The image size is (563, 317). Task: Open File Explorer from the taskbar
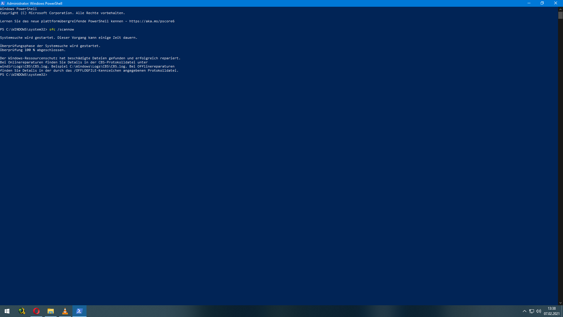[51, 311]
